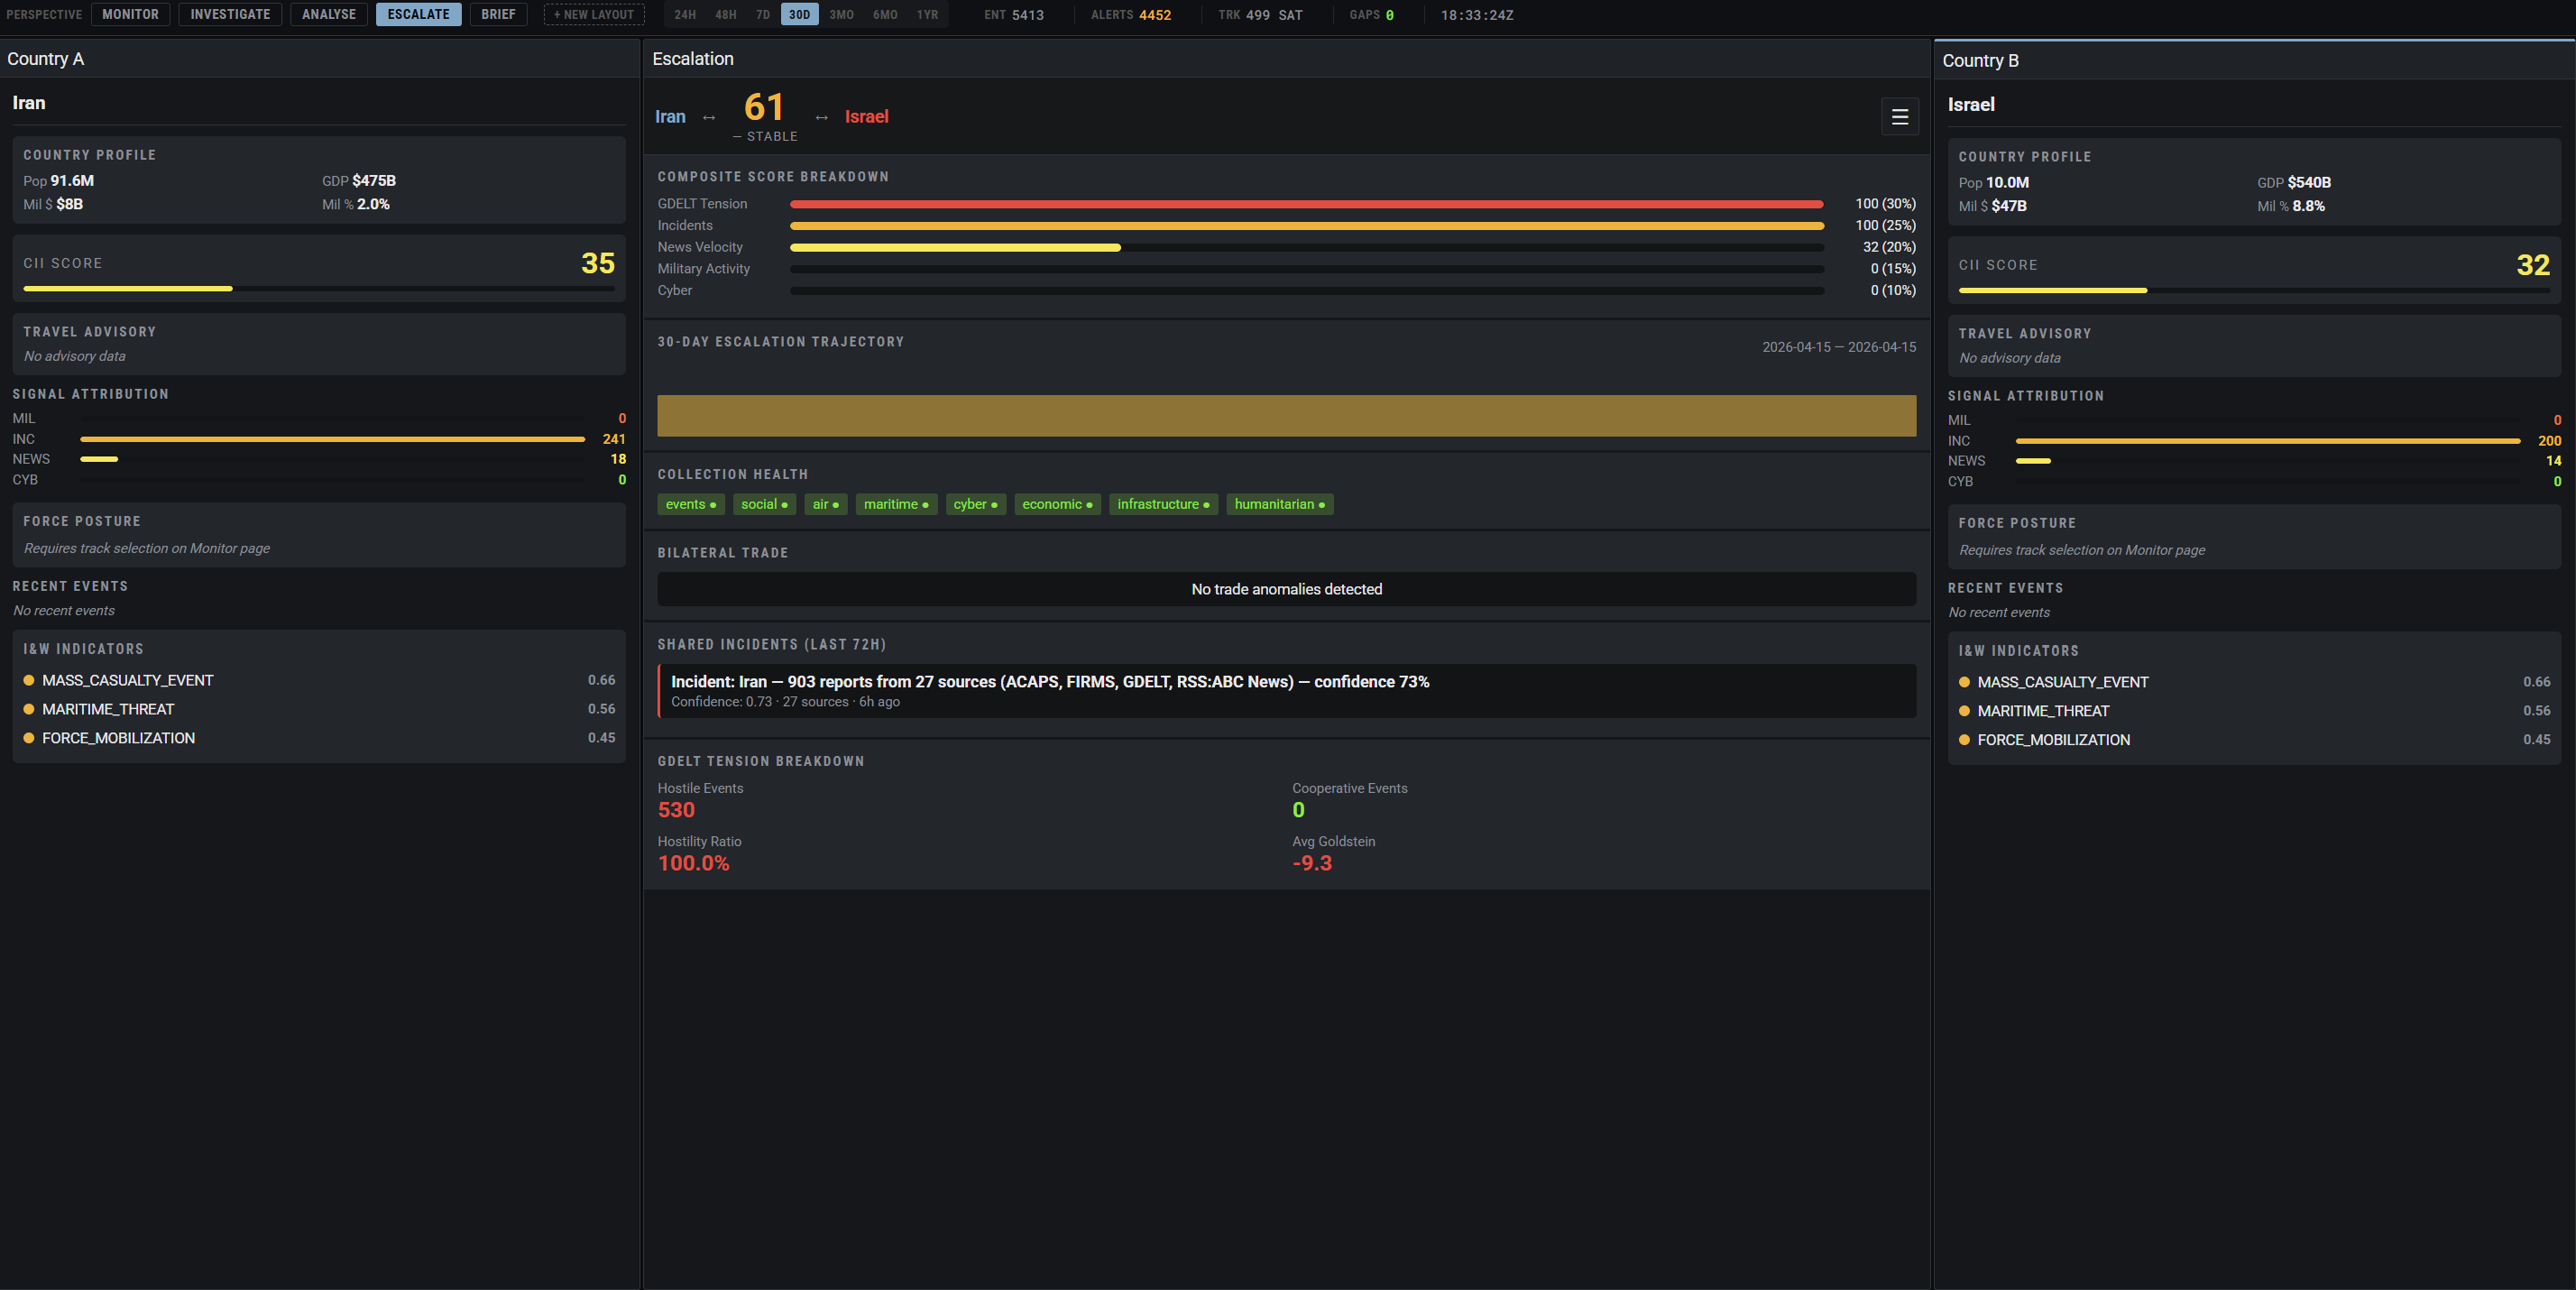
Task: Click Israel's NEWS signal value 14
Action: pos(2553,461)
